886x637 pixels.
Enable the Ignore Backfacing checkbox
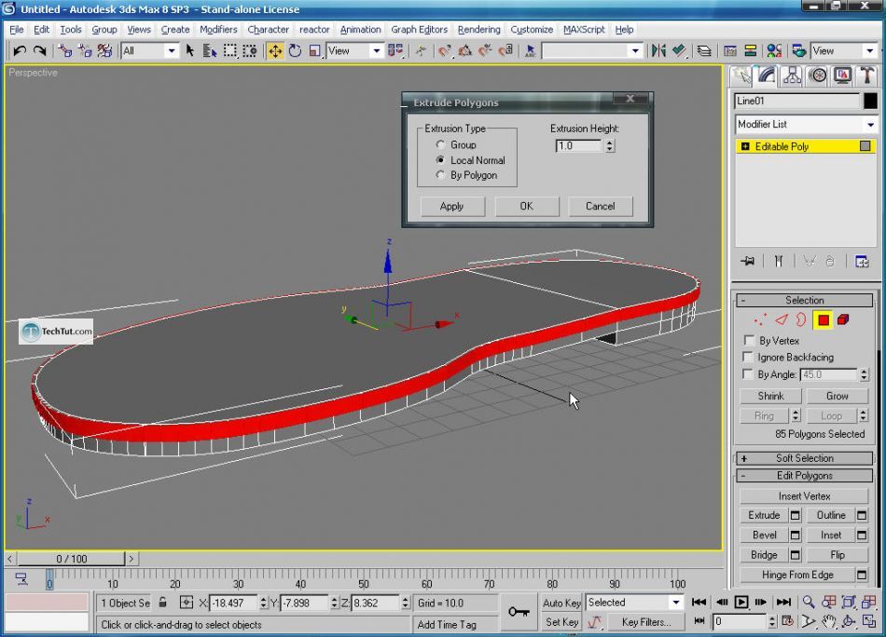pos(748,357)
